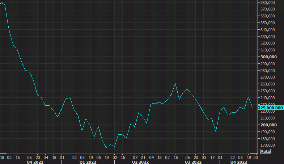Click the 07 date tick label
This screenshot has width=284, height=164.
(135, 157)
